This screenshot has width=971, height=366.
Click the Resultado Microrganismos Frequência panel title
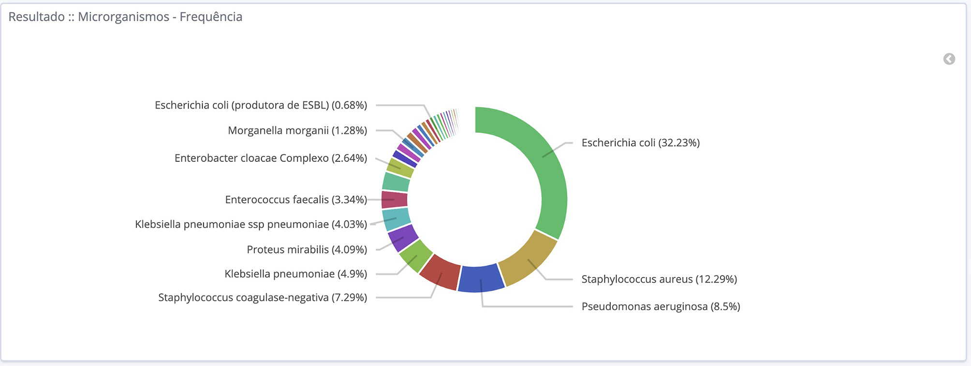click(125, 17)
